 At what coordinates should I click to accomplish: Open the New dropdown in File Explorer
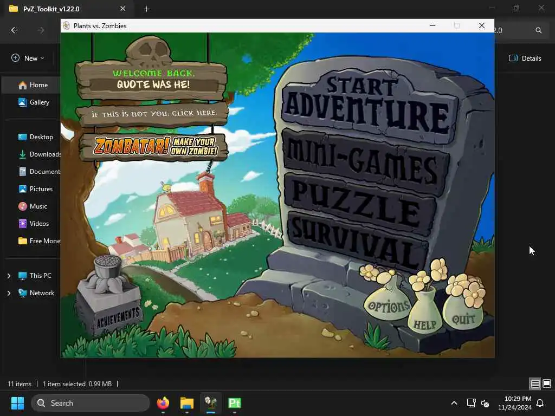point(28,58)
